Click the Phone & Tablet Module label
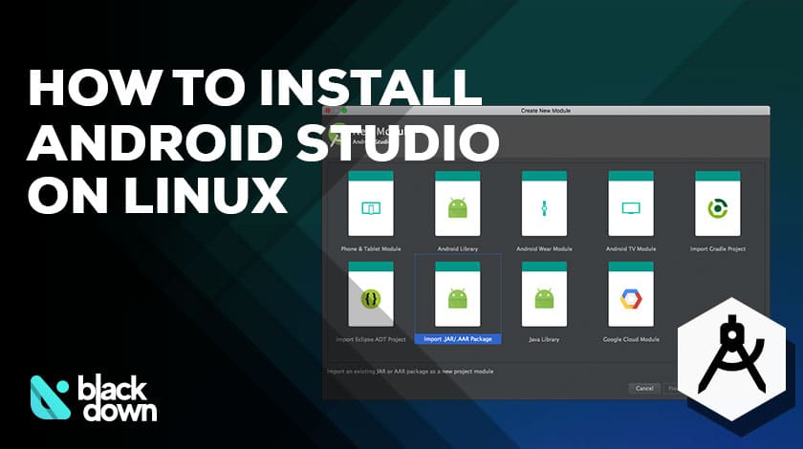This screenshot has width=803, height=449. 370,248
